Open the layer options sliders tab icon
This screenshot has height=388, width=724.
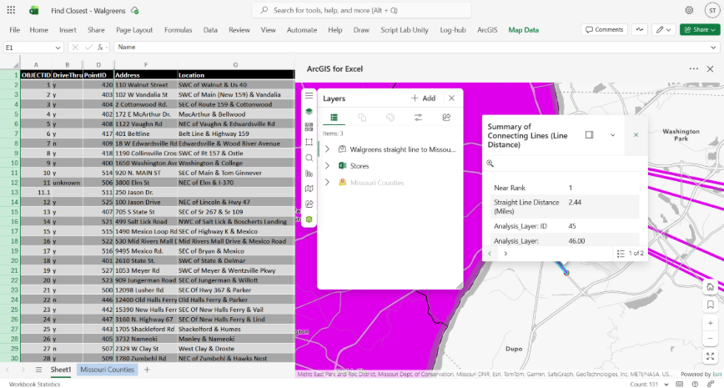(419, 118)
